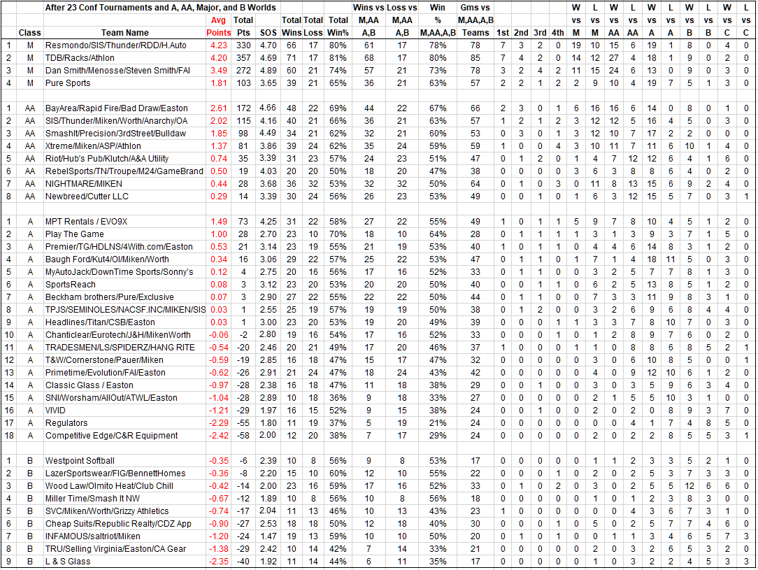Screen dimensions: 758x570
Task: Select 'Wood Law/Olmito Heat/Club Chill' cell
Action: [x=124, y=485]
